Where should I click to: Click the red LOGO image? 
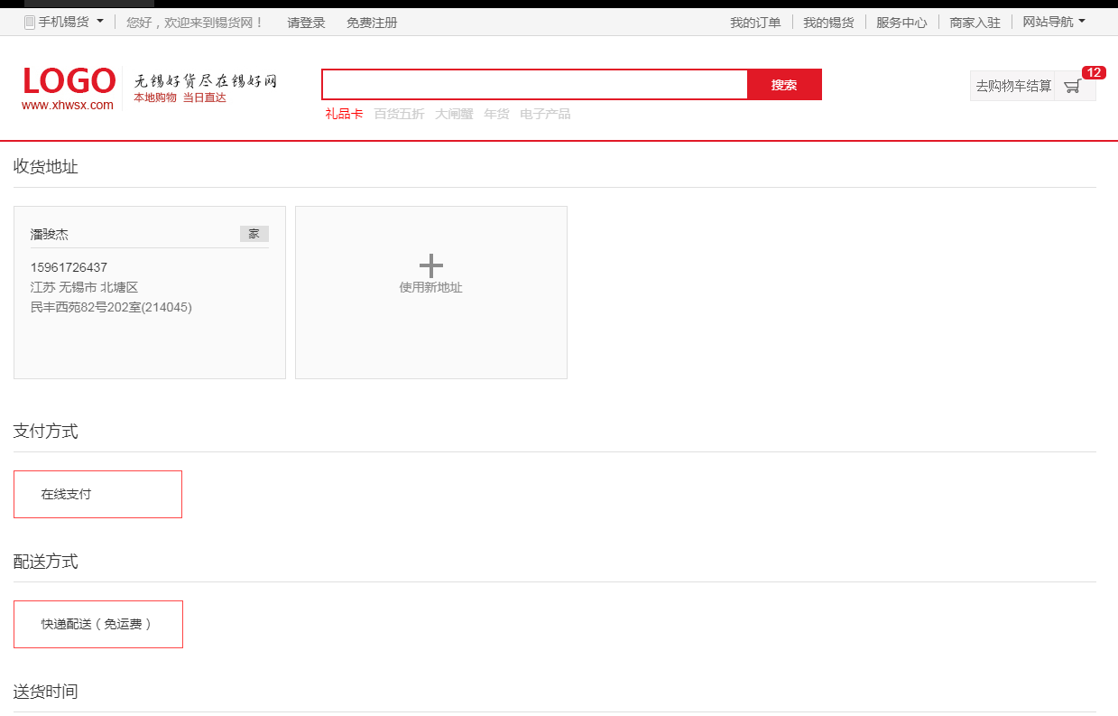coord(69,81)
